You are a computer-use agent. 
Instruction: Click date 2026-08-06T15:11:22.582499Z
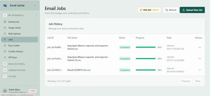[x=175, y=59]
